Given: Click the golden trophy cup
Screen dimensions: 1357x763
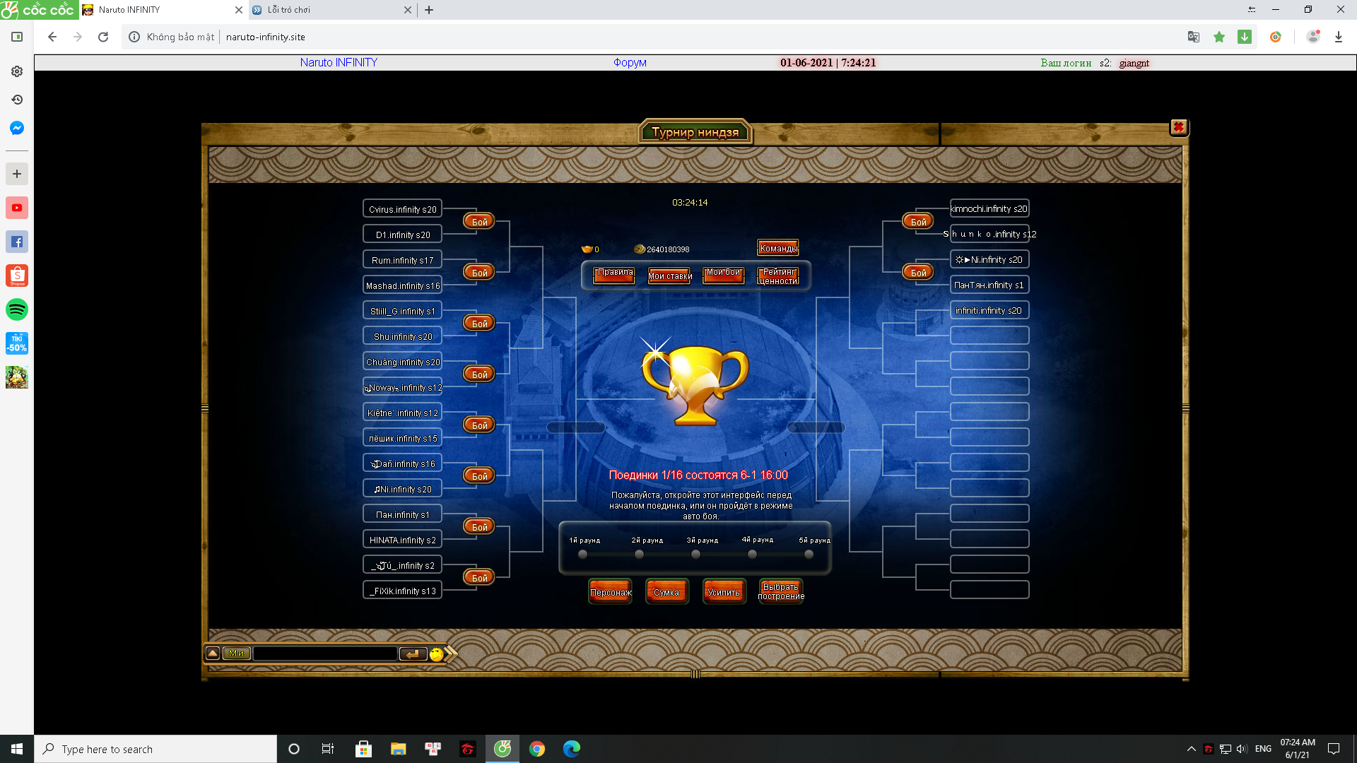Looking at the screenshot, I should coord(695,385).
